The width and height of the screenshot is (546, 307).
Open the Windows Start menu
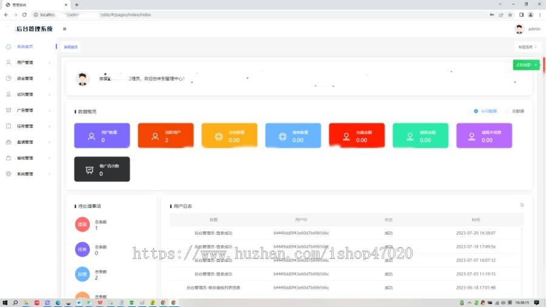click(x=5, y=303)
